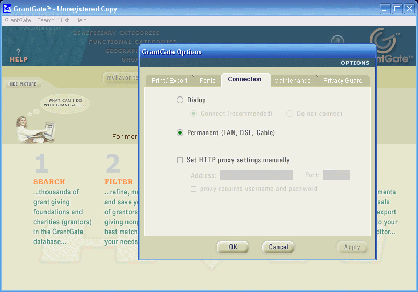Click the proxy Address input field
This screenshot has height=292, width=418.
click(x=257, y=175)
